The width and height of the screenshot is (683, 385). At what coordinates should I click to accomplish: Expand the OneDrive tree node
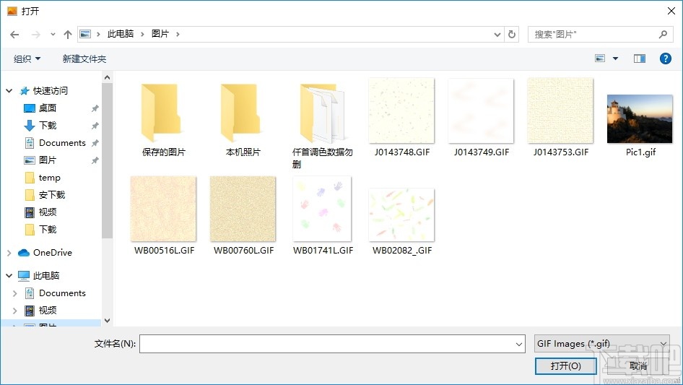pos(9,252)
